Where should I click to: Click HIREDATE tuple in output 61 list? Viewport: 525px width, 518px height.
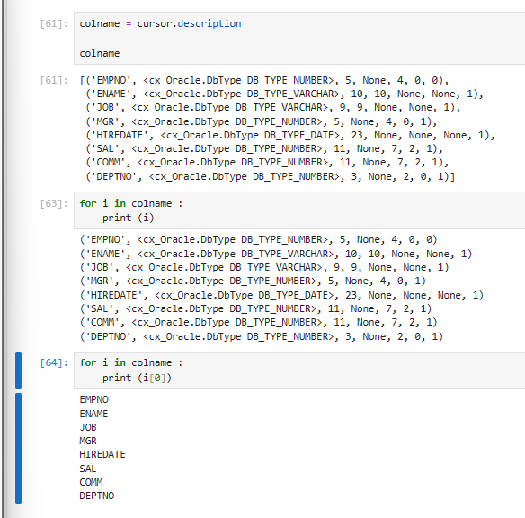pos(290,135)
